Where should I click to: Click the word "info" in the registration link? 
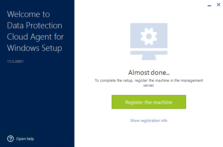point(164,120)
